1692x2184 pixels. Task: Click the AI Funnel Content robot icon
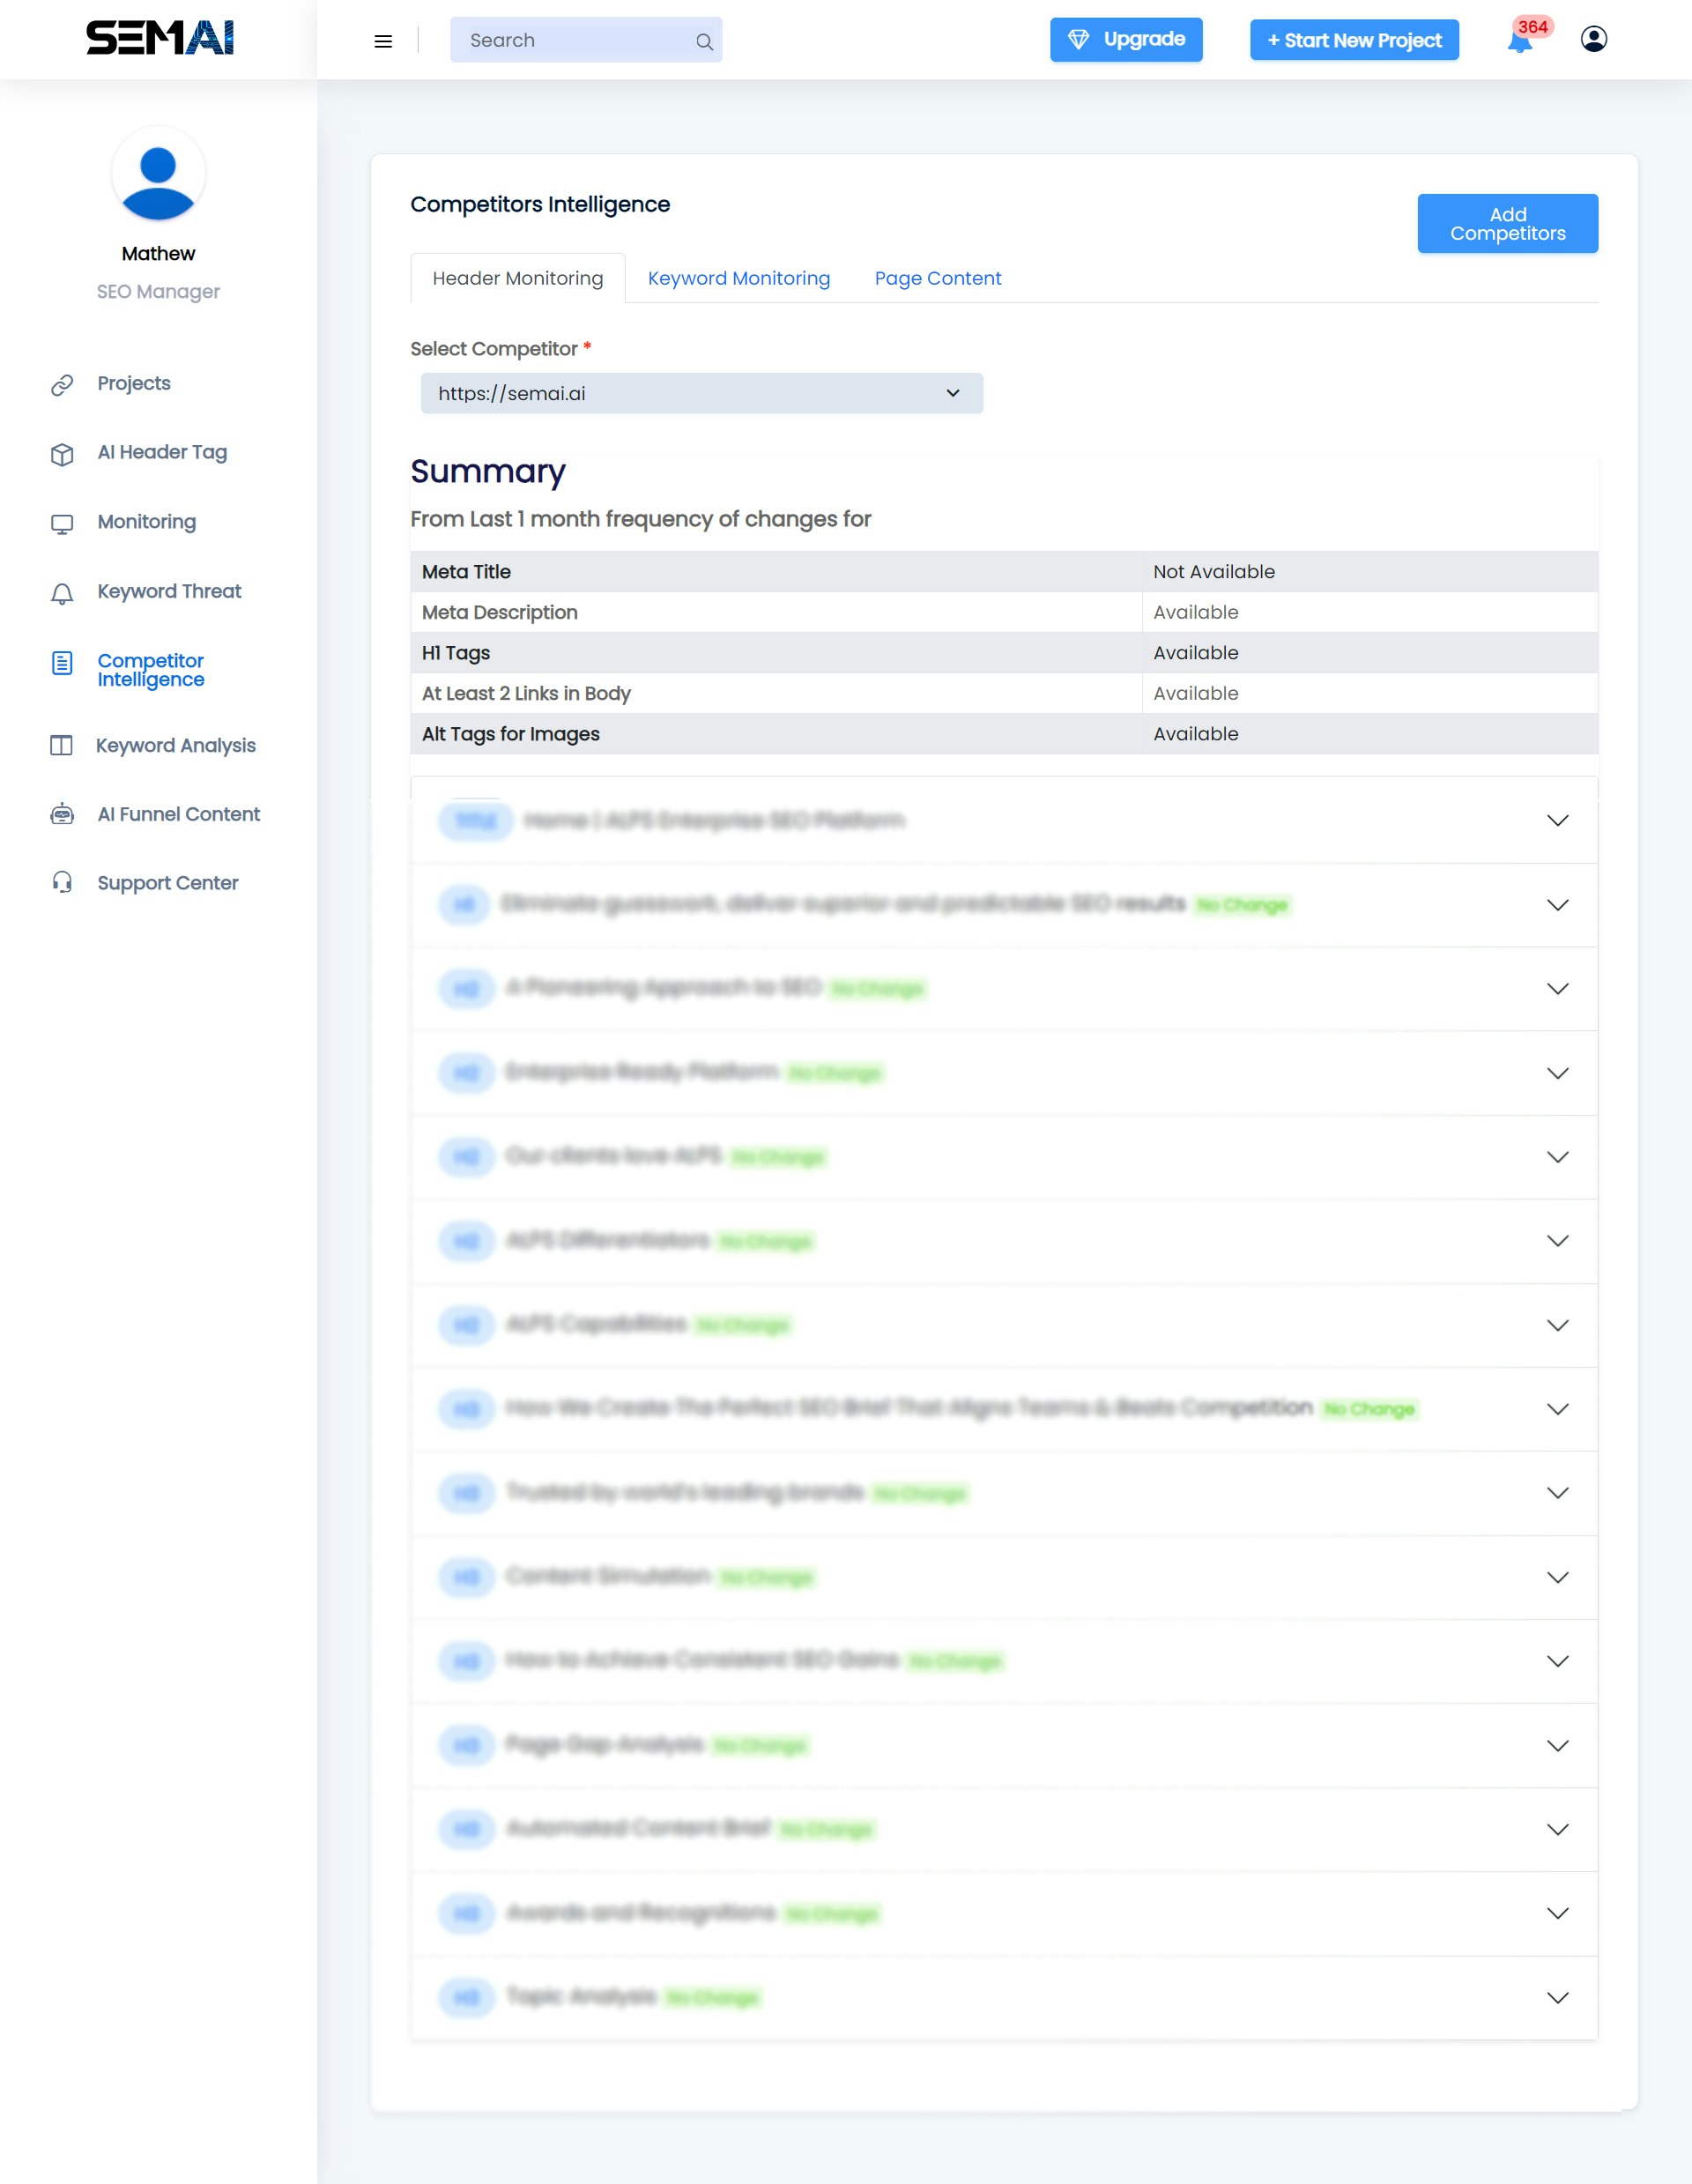point(62,815)
